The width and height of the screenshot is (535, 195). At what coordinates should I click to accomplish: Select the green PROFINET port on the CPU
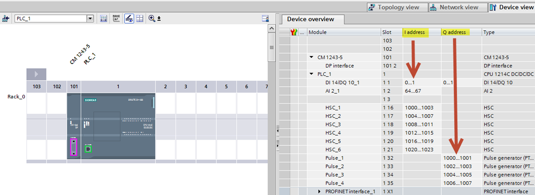[89, 149]
